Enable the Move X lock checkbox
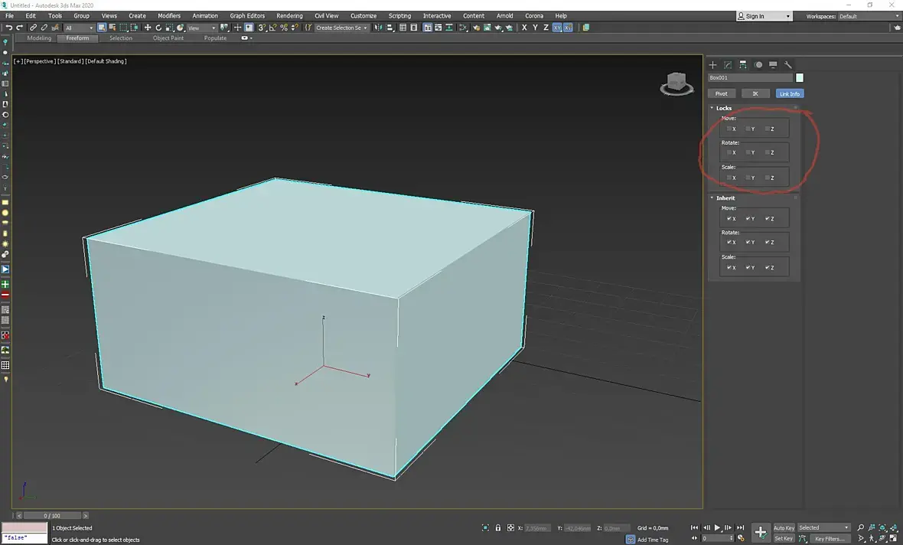The image size is (903, 545). click(x=729, y=129)
